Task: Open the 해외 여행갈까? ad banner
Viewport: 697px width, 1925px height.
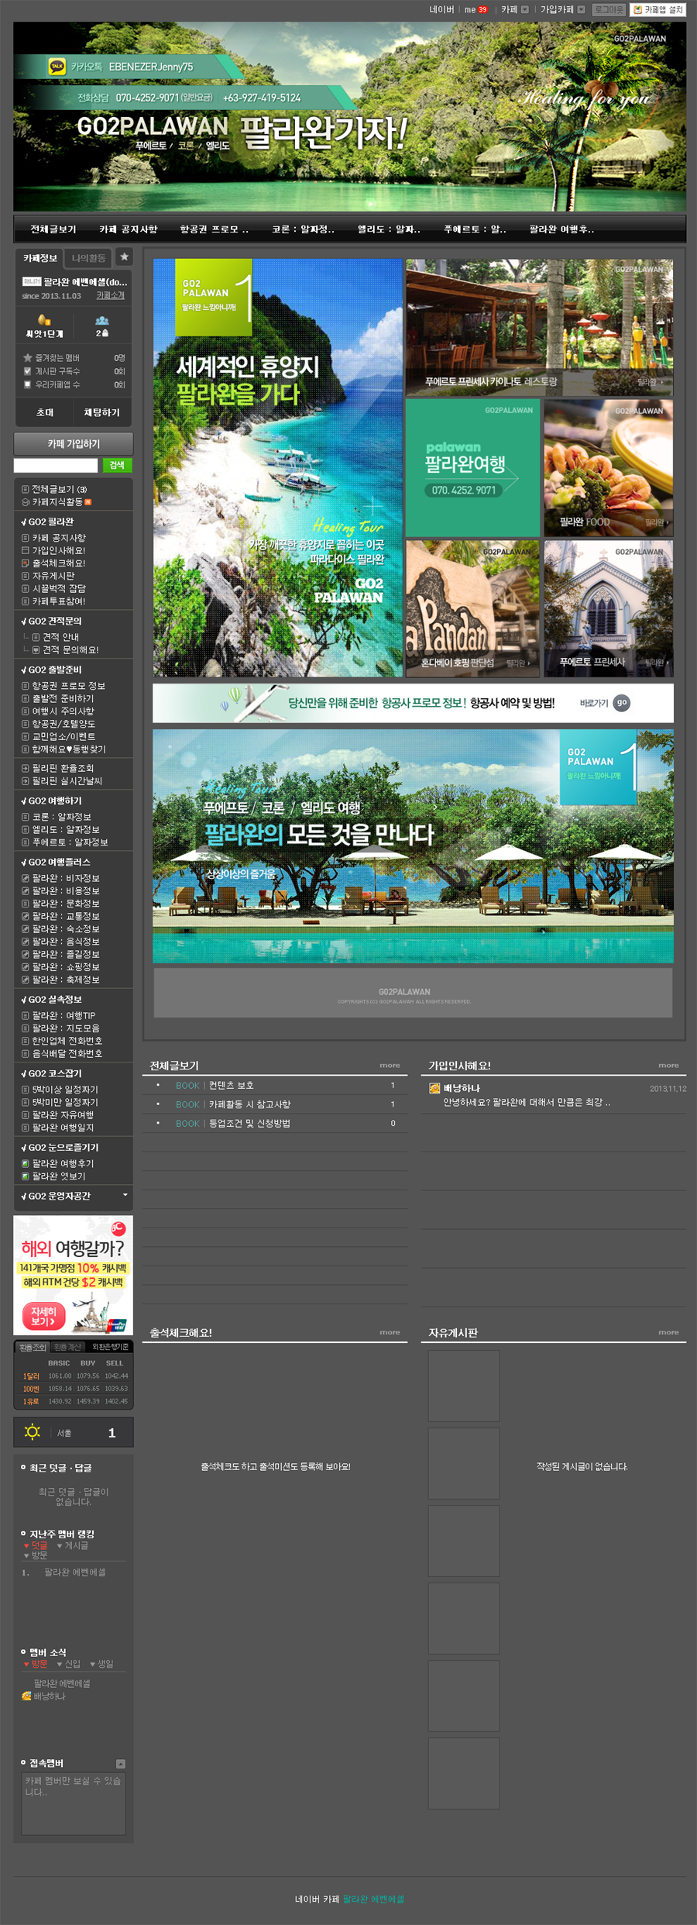Action: tap(74, 1275)
